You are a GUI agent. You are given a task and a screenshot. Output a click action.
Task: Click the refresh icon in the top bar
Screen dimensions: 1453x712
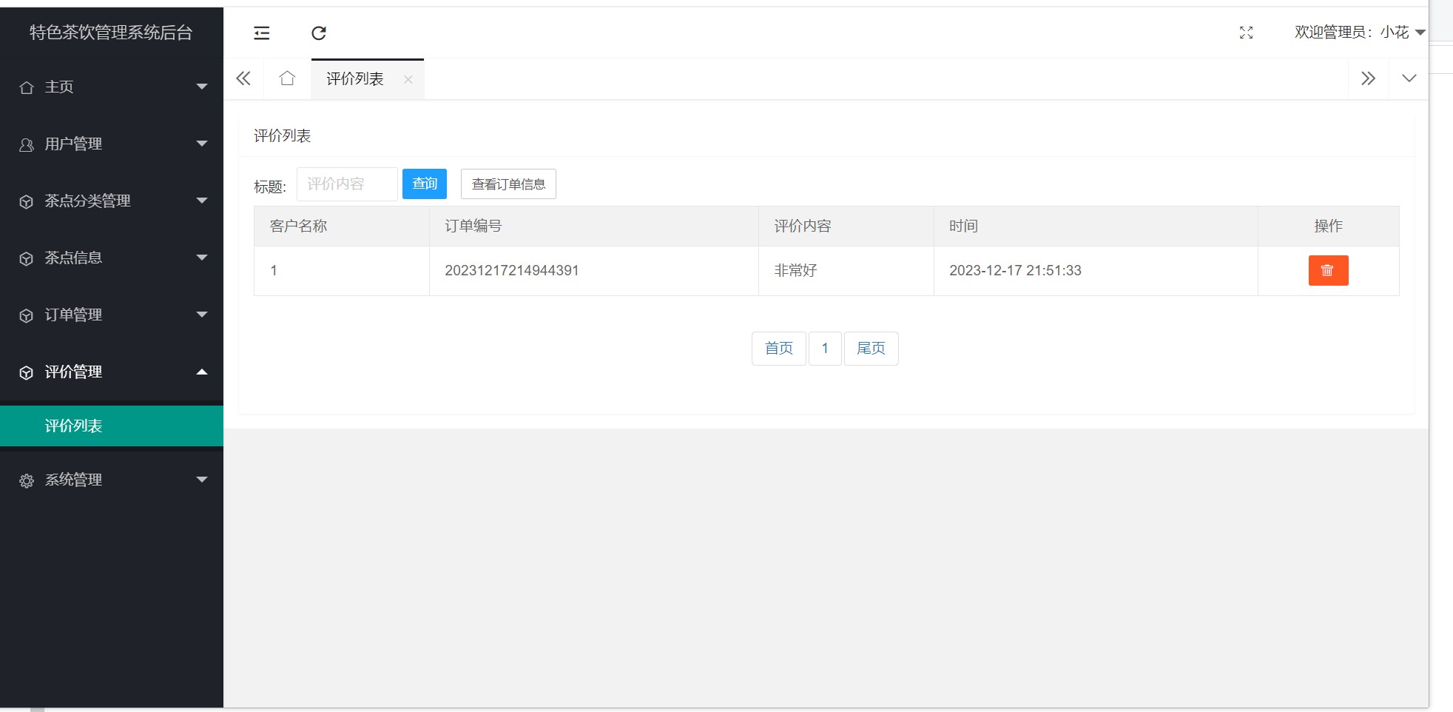point(319,33)
